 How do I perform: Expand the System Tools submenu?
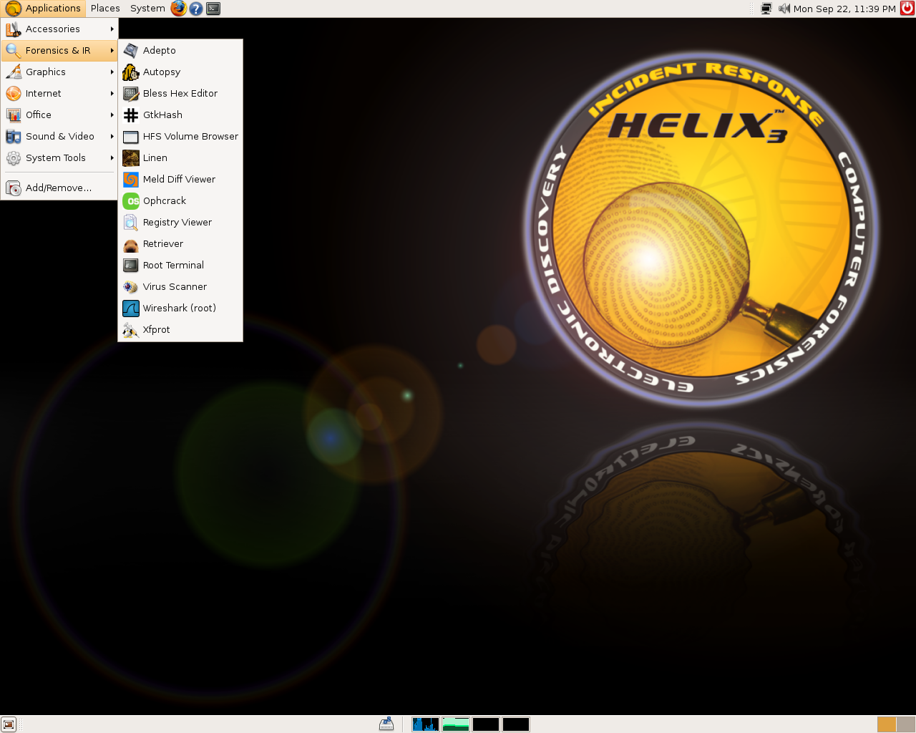pyautogui.click(x=59, y=158)
